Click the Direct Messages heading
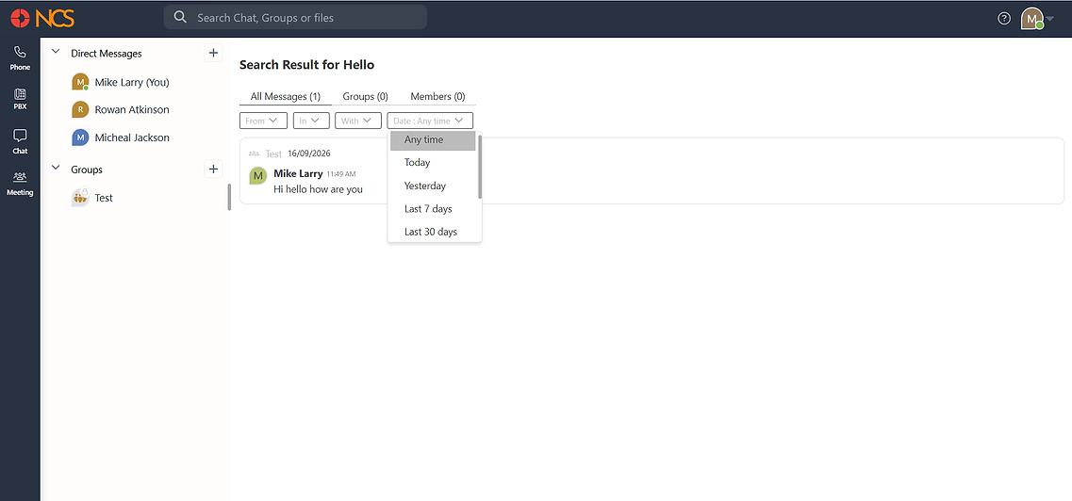This screenshot has height=501, width=1072. (107, 54)
